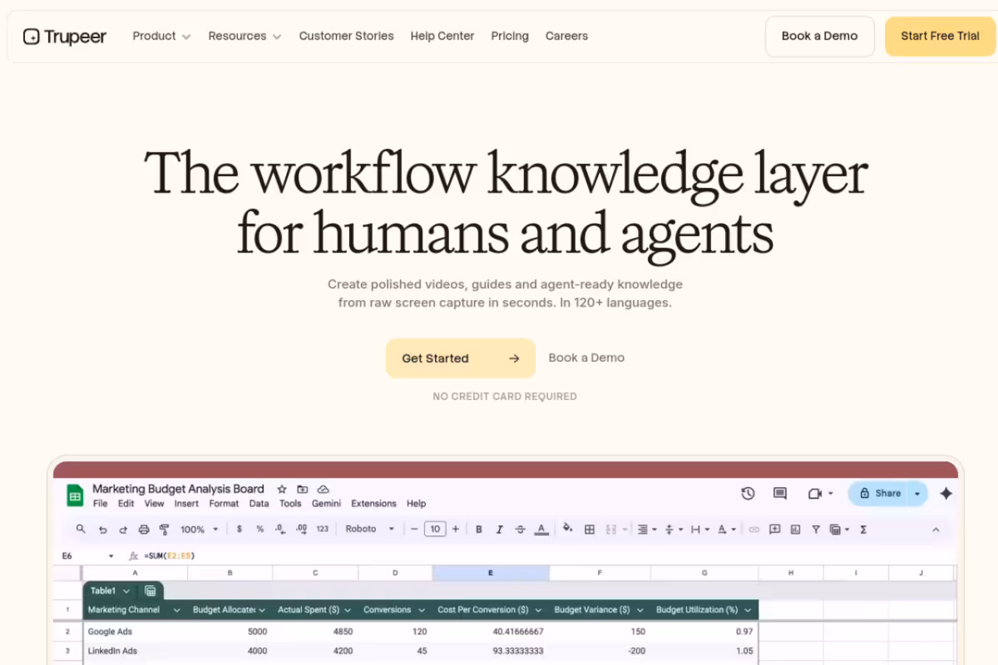The height and width of the screenshot is (665, 998).
Task: Open version history clock icon
Action: point(748,493)
